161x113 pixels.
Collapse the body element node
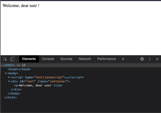click(6, 73)
